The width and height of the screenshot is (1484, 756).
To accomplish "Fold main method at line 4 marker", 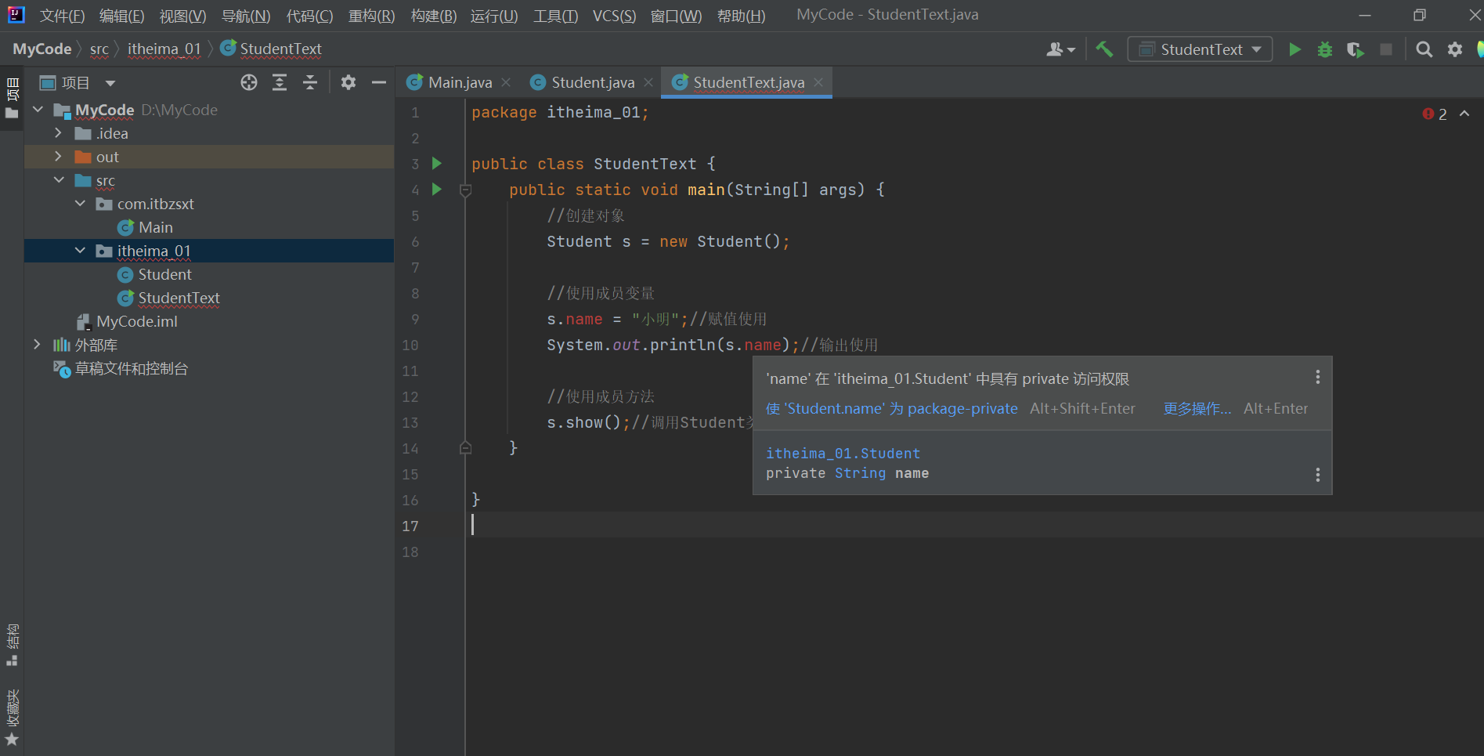I will (465, 190).
